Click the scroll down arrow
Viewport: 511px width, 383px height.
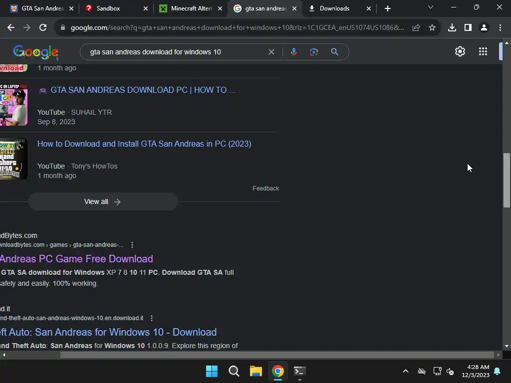[507, 346]
